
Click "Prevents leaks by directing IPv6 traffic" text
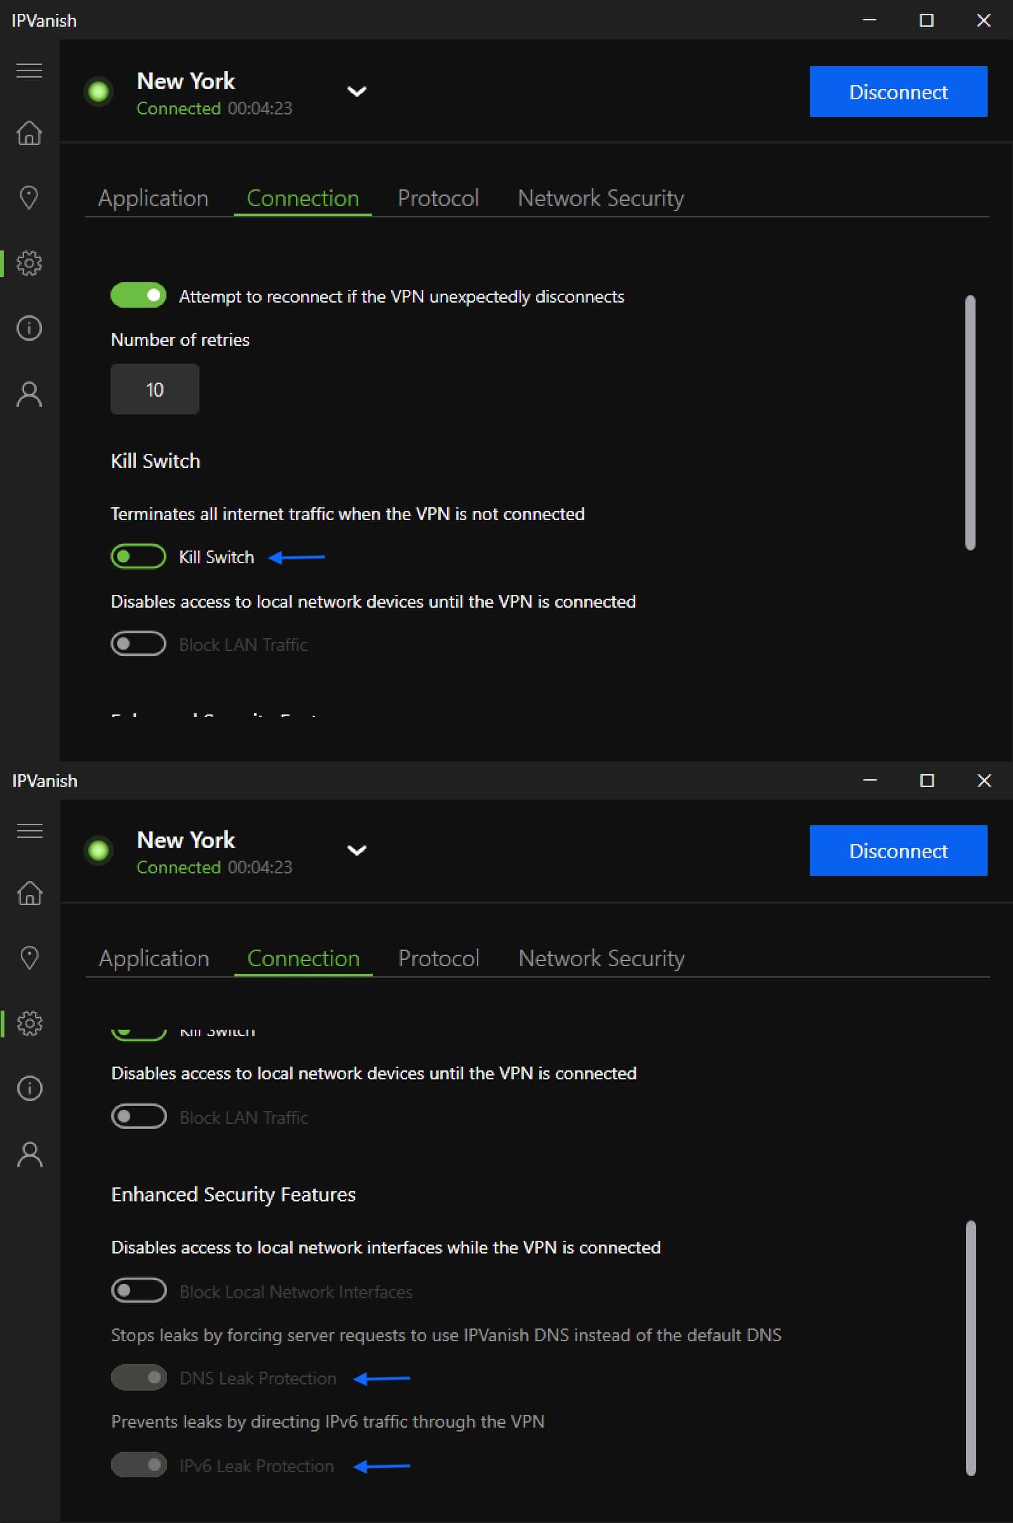pyautogui.click(x=328, y=1421)
